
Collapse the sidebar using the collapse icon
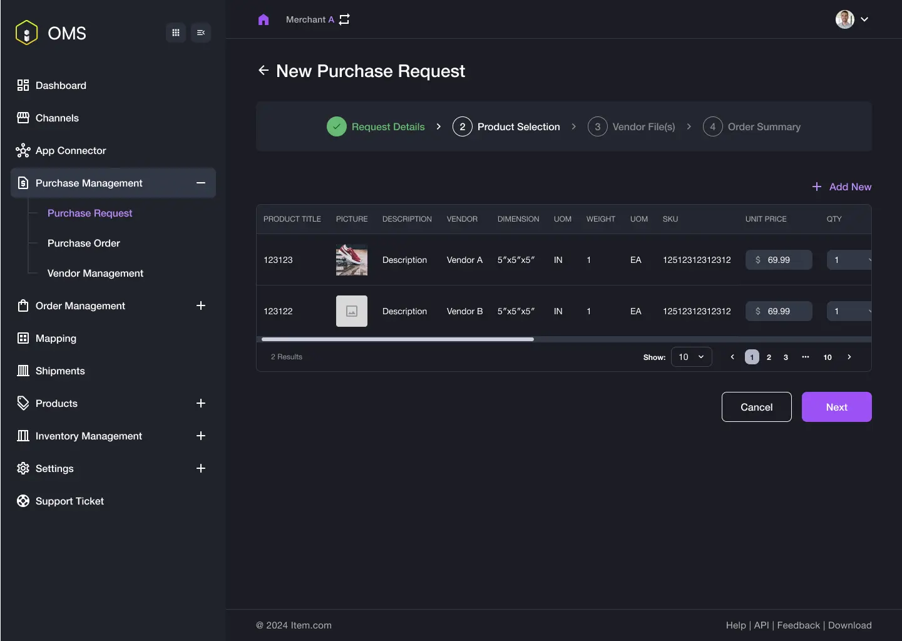(x=201, y=33)
